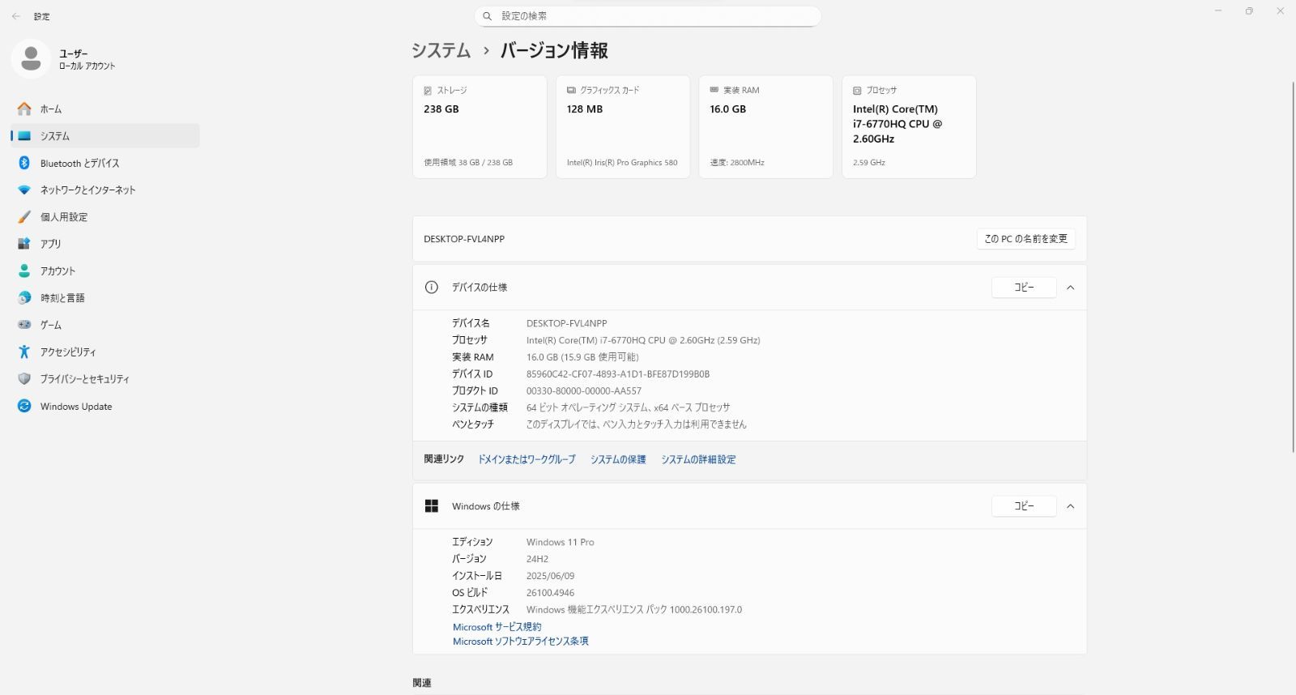Open 時刻と言語 settings page
This screenshot has width=1296, height=695.
click(105, 298)
